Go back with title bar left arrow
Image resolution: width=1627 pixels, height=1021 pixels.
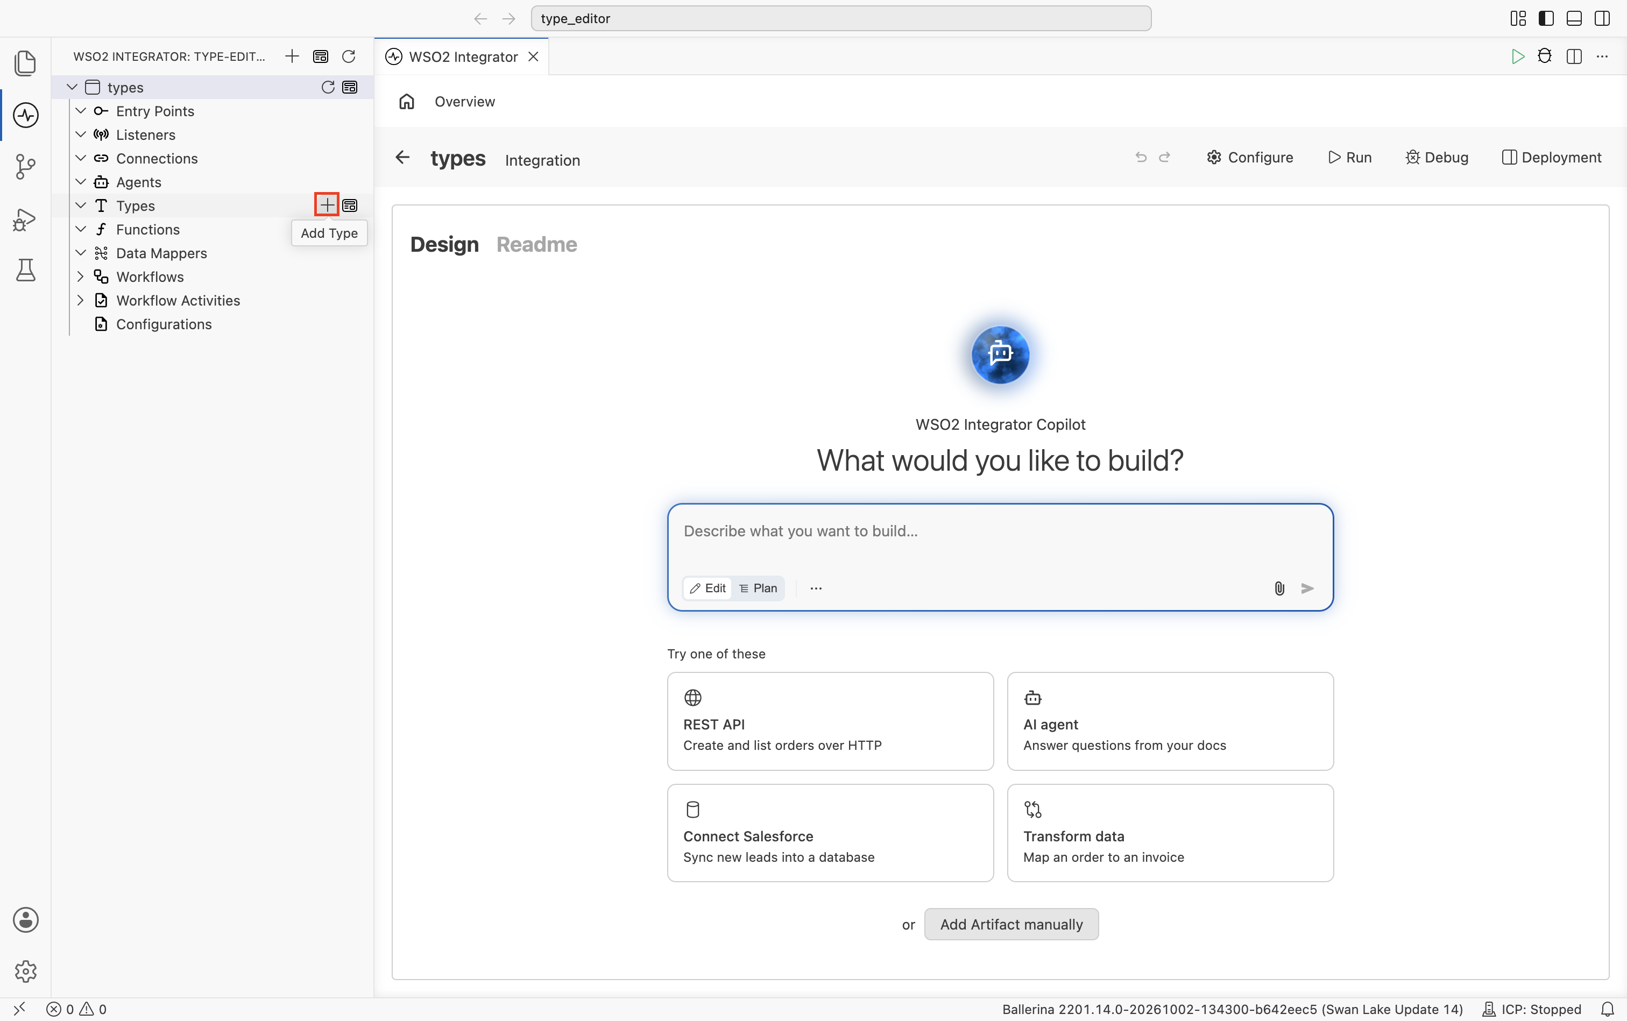point(480,18)
